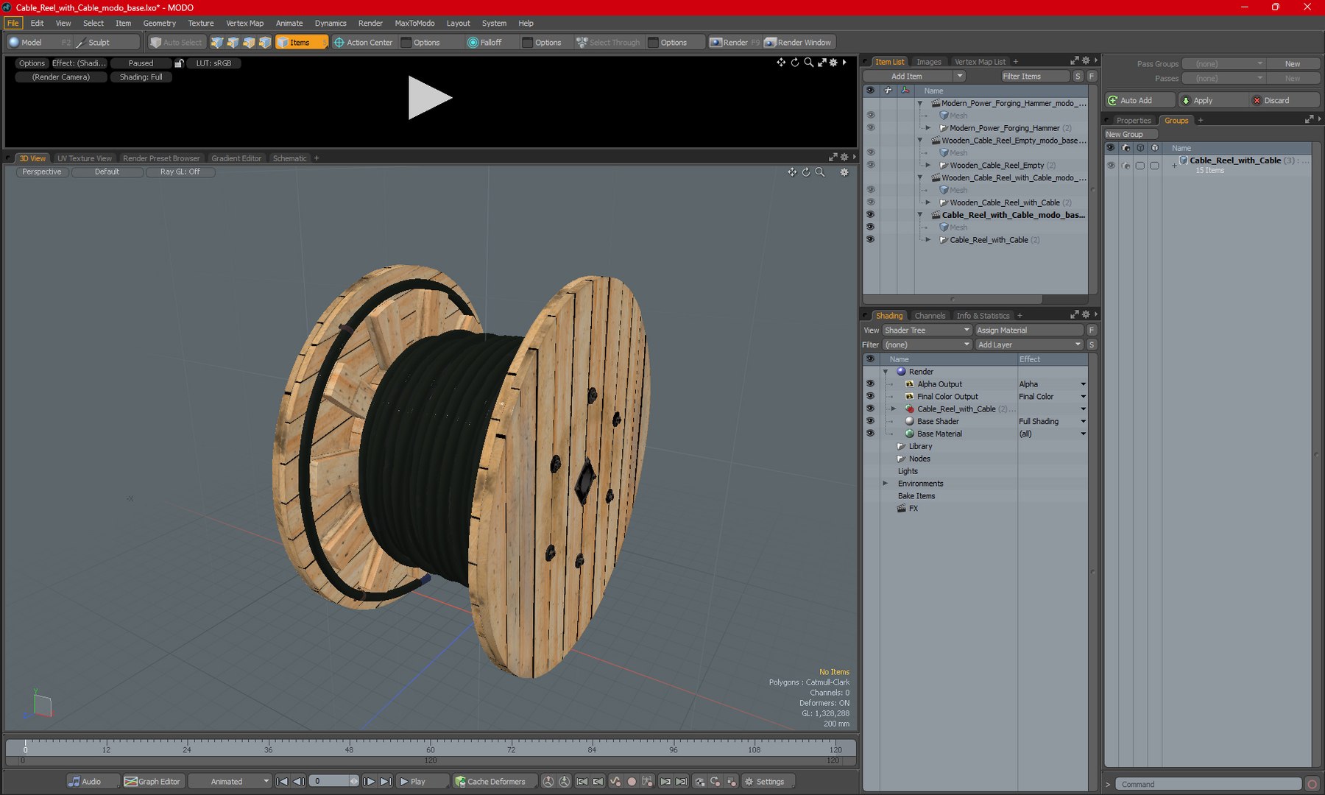Image resolution: width=1325 pixels, height=795 pixels.
Task: Switch to the Channels tab
Action: 930,316
